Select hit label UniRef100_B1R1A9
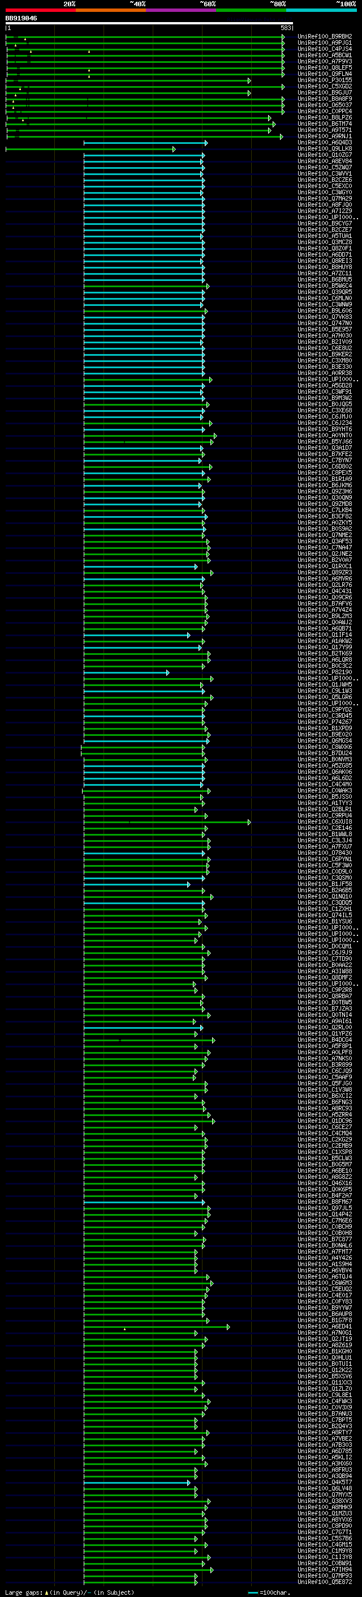 (325, 479)
